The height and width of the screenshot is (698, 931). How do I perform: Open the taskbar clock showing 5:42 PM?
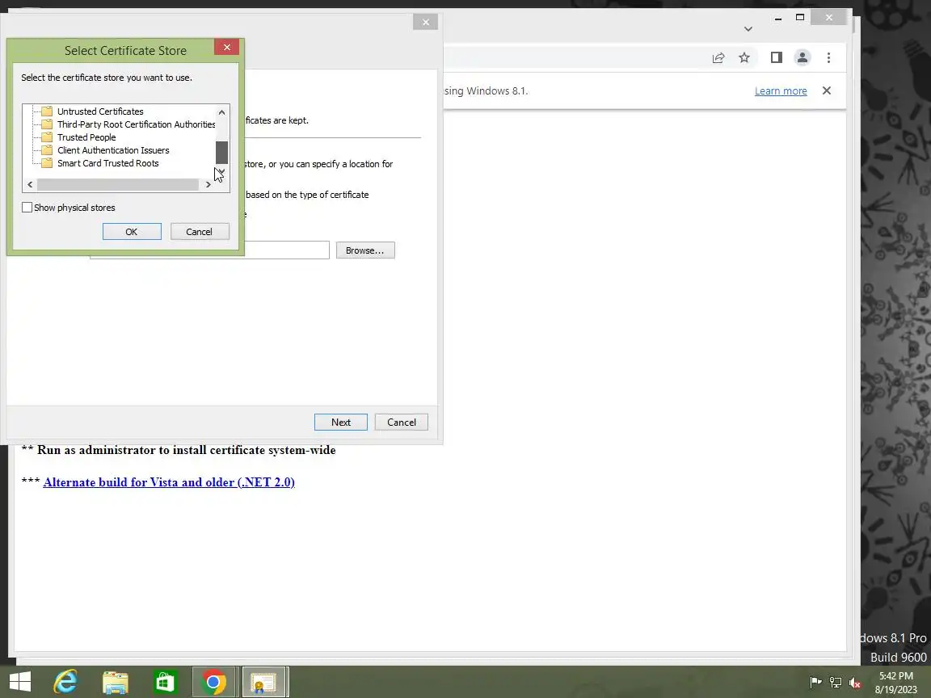[x=896, y=683]
